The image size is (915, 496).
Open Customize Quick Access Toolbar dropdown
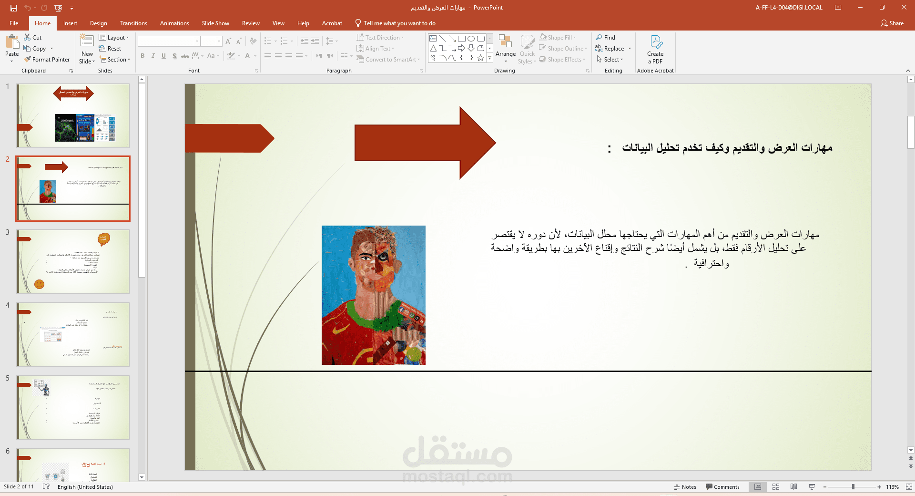point(71,8)
